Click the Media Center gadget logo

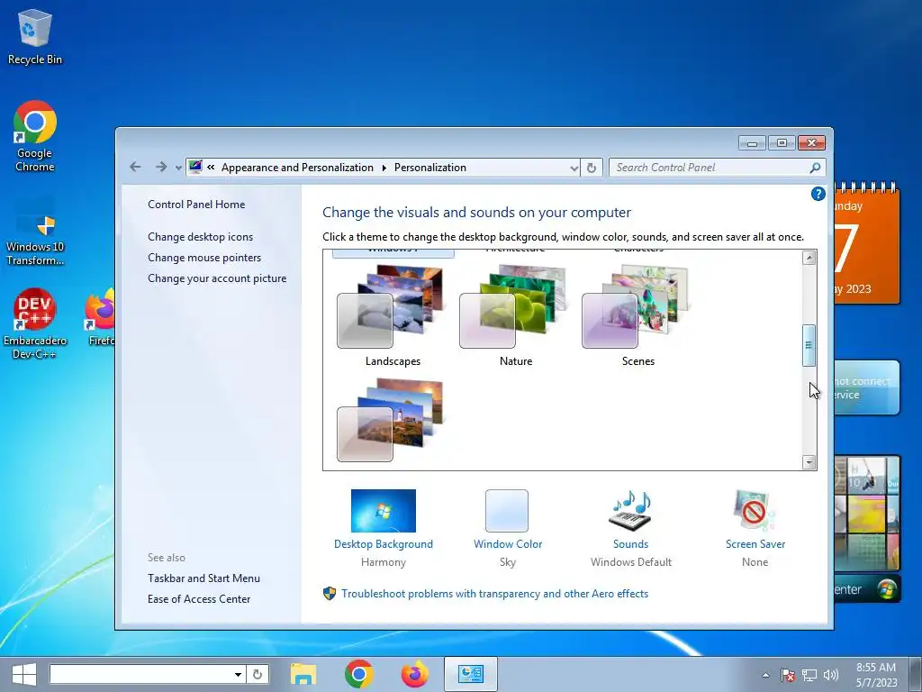pyautogui.click(x=887, y=589)
